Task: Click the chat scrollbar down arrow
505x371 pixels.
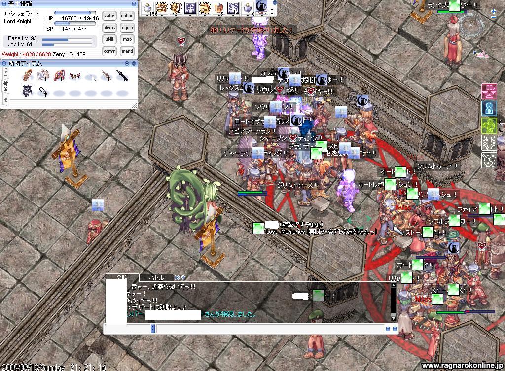Action: coord(393,318)
